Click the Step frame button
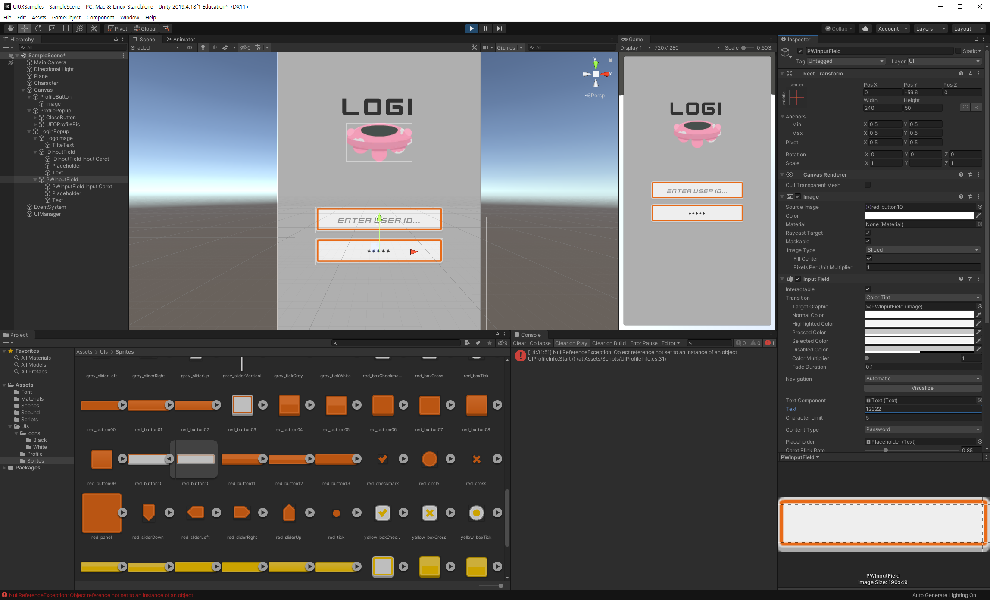This screenshot has width=990, height=600. [499, 28]
